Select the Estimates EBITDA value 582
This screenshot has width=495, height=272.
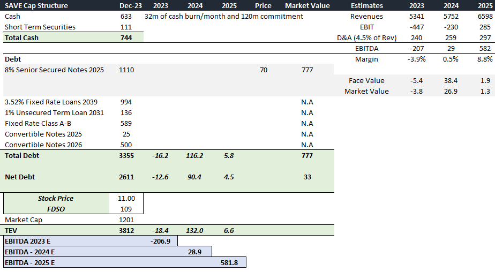click(x=485, y=49)
